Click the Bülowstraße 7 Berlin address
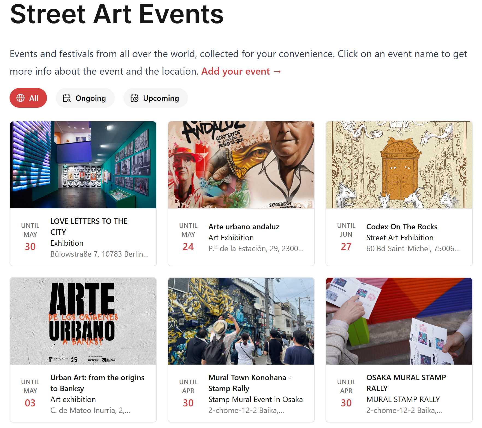This screenshot has height=428, width=482. (99, 254)
